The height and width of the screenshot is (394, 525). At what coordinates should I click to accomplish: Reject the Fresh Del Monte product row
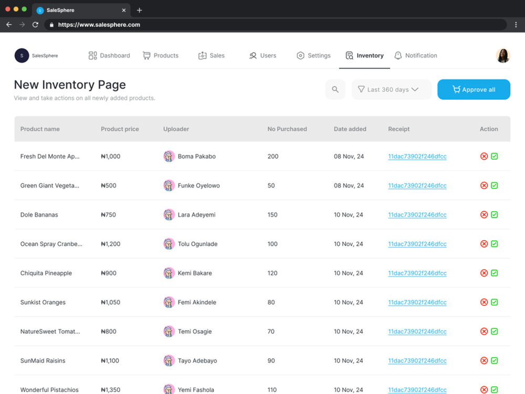pos(484,156)
